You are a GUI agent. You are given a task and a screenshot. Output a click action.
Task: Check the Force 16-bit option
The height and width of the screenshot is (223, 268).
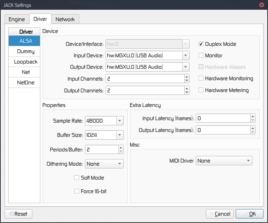(77, 191)
